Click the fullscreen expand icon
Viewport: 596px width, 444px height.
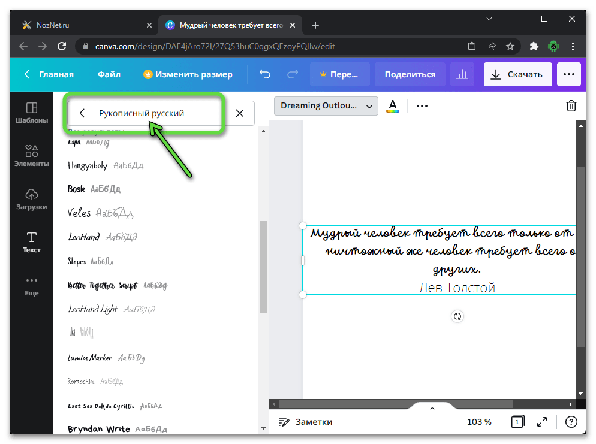[541, 422]
